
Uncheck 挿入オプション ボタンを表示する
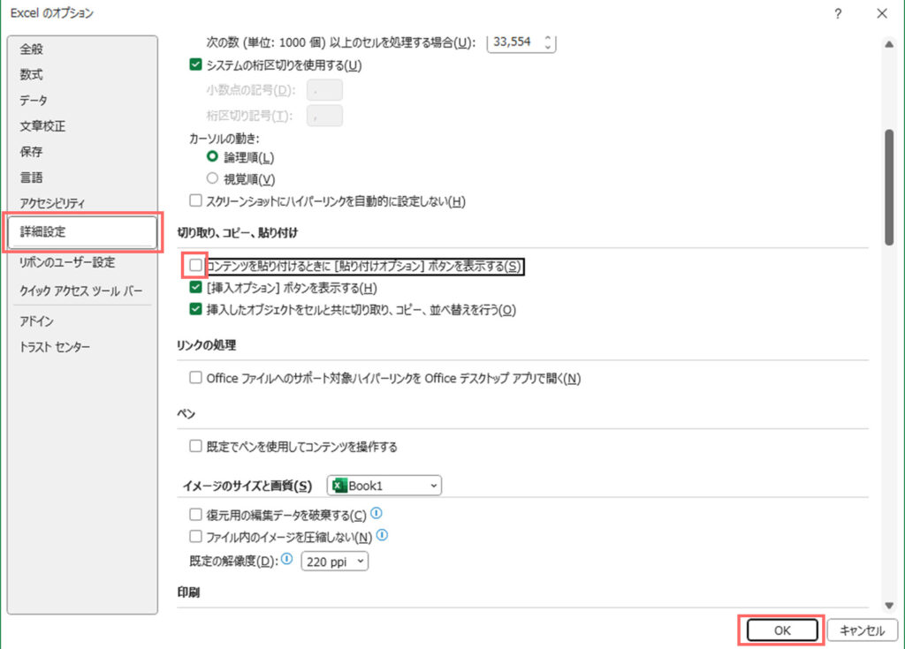coord(195,288)
